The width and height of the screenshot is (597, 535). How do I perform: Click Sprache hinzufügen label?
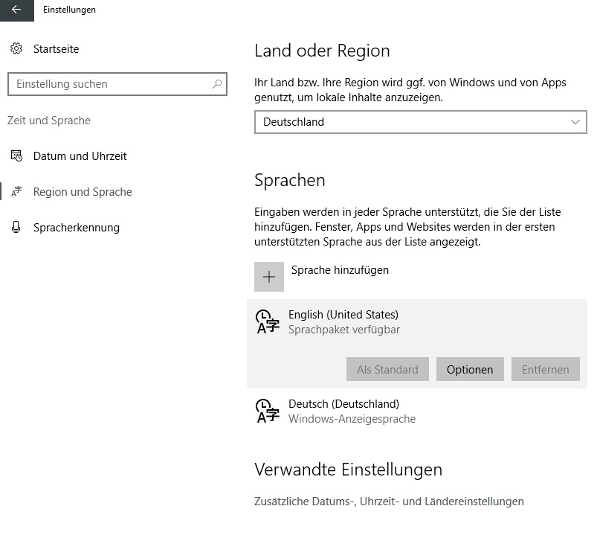point(340,270)
